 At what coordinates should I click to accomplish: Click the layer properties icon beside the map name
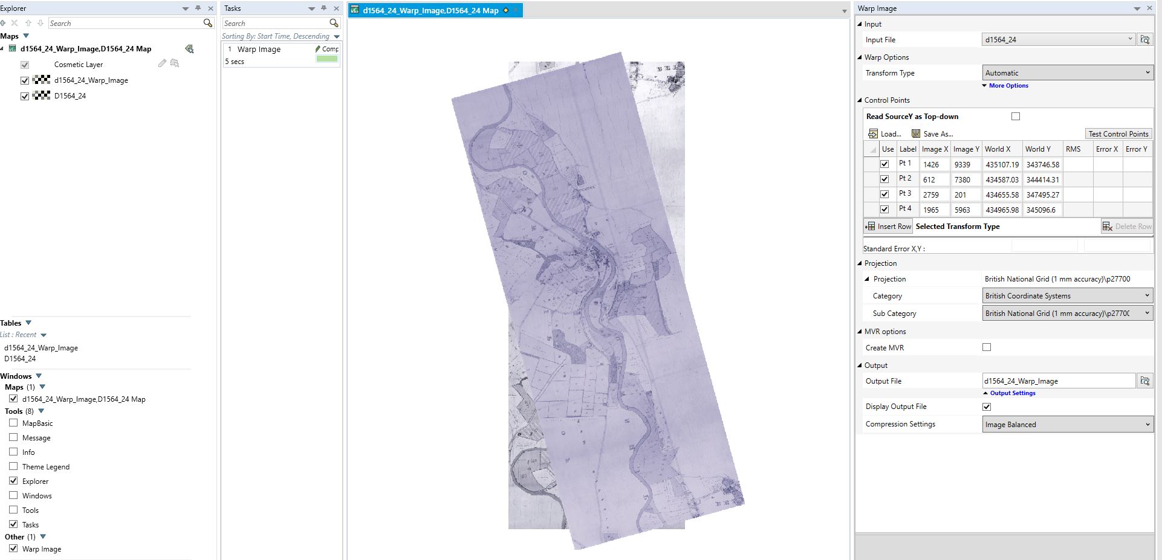[x=188, y=48]
